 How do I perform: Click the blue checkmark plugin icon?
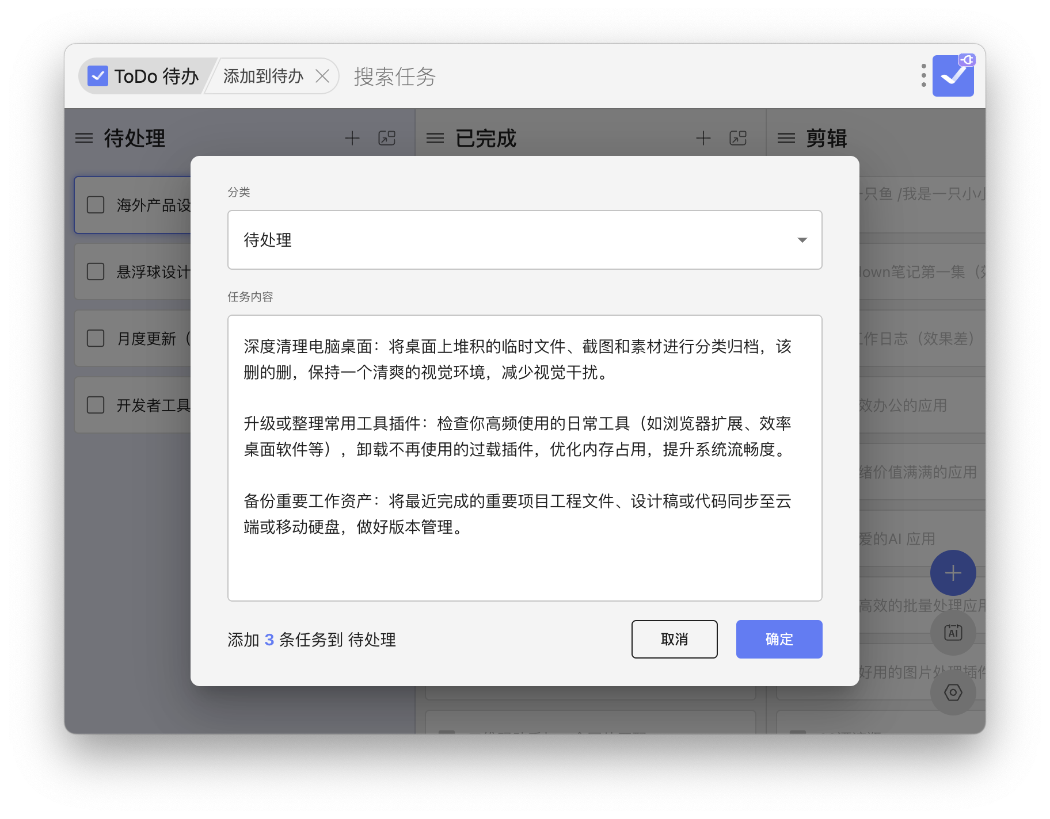[953, 75]
